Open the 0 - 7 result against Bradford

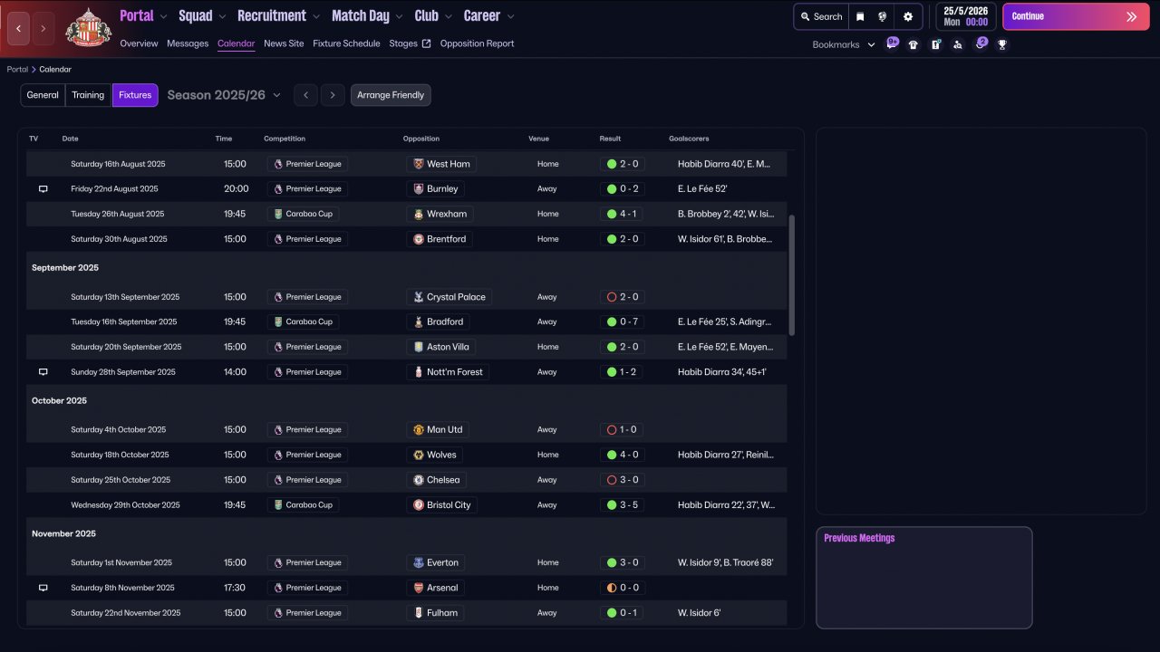[x=622, y=321]
